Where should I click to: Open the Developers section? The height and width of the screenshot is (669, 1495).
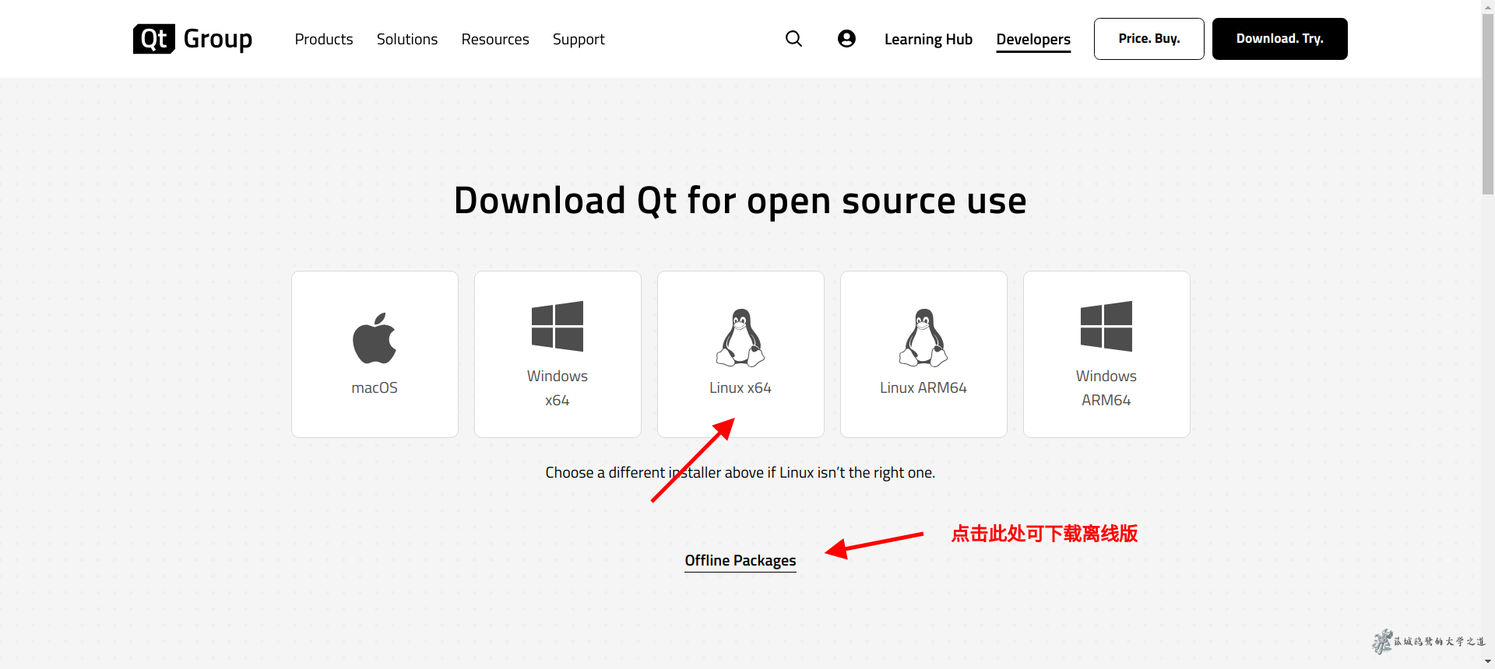click(1033, 40)
